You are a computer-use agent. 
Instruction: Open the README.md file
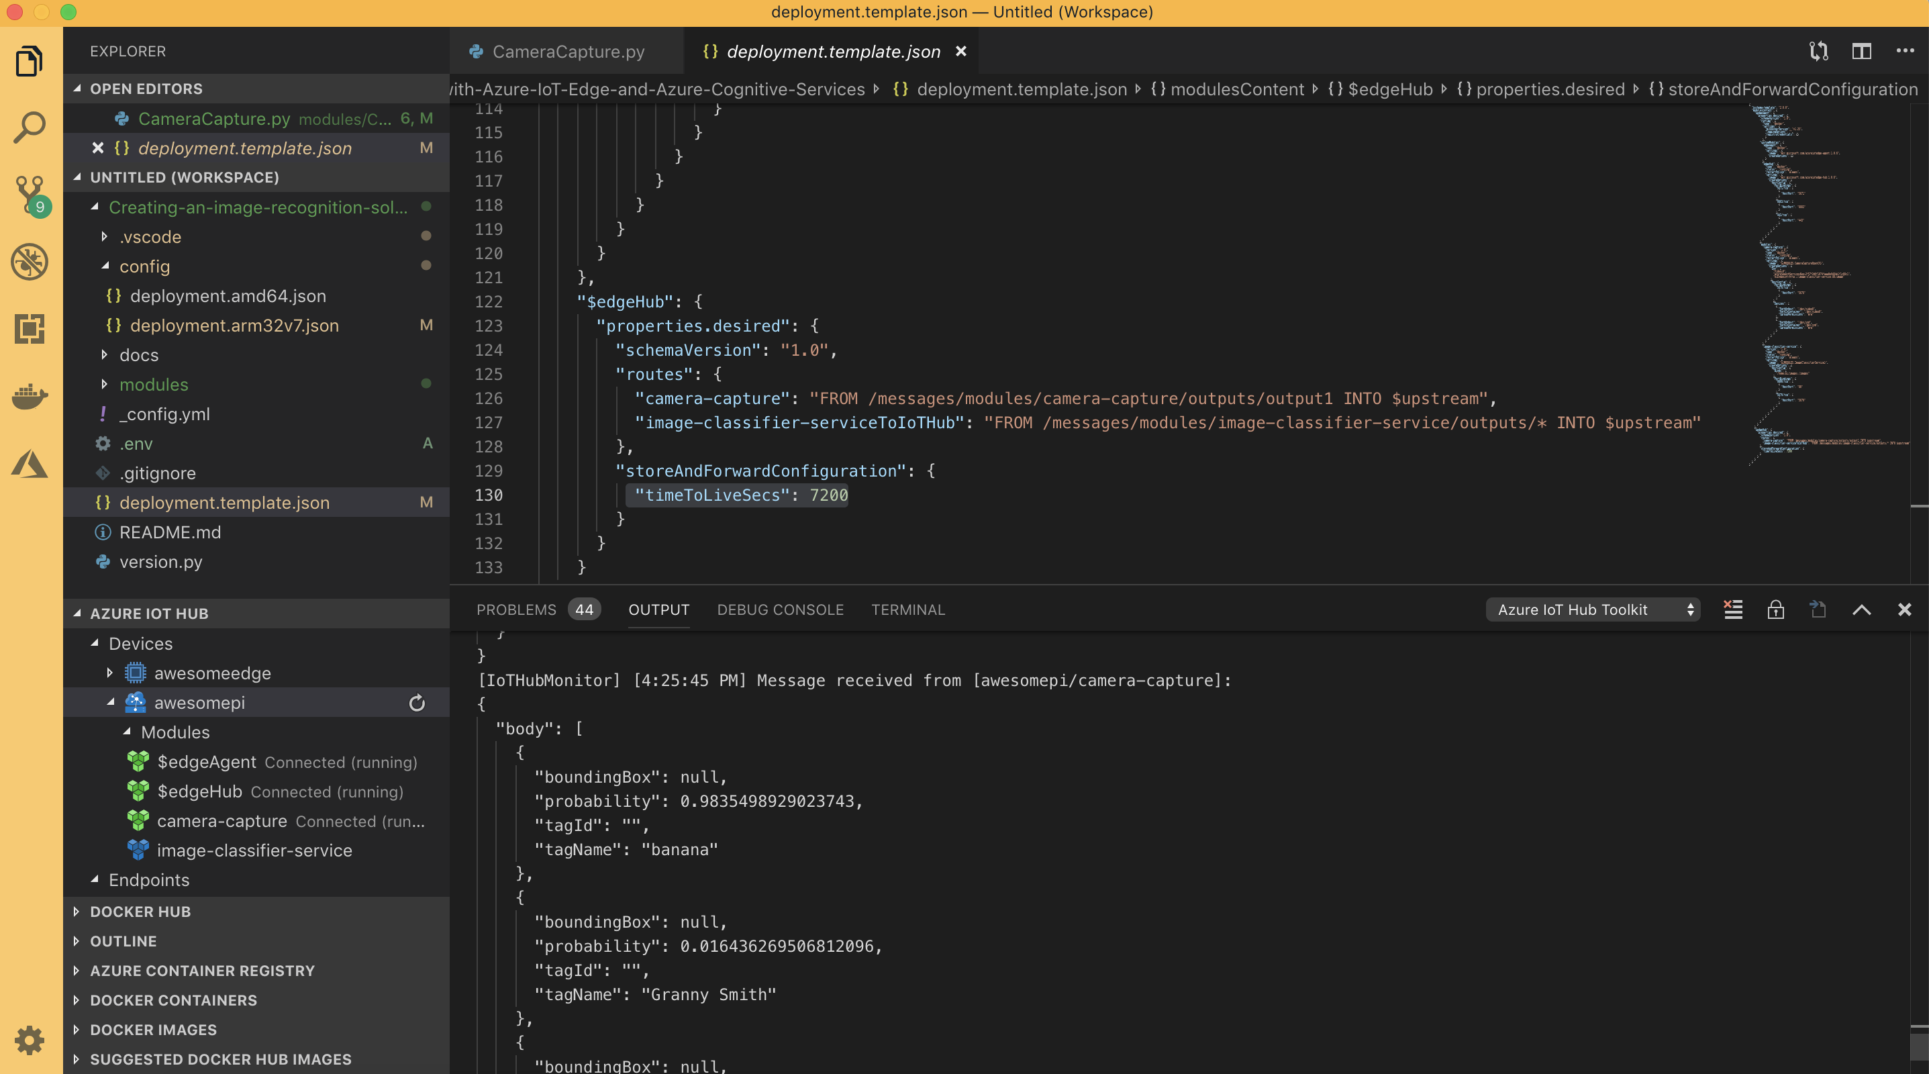pyautogui.click(x=170, y=532)
